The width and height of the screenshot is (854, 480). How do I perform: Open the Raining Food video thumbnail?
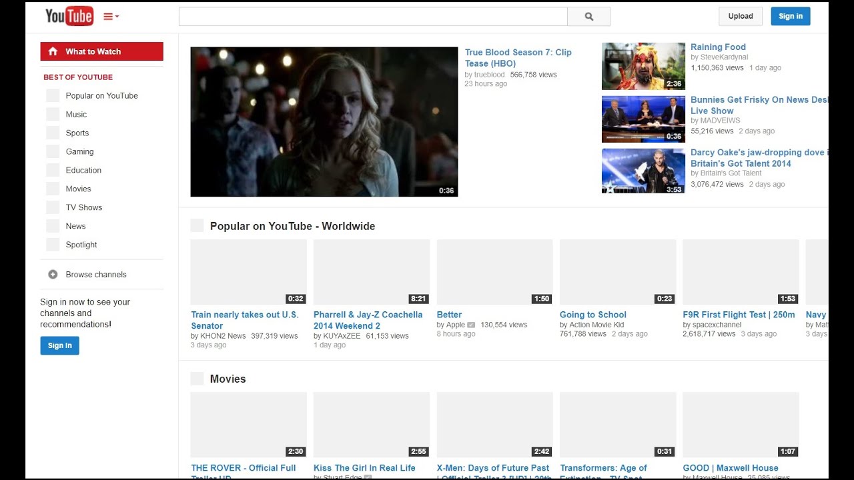pyautogui.click(x=643, y=66)
